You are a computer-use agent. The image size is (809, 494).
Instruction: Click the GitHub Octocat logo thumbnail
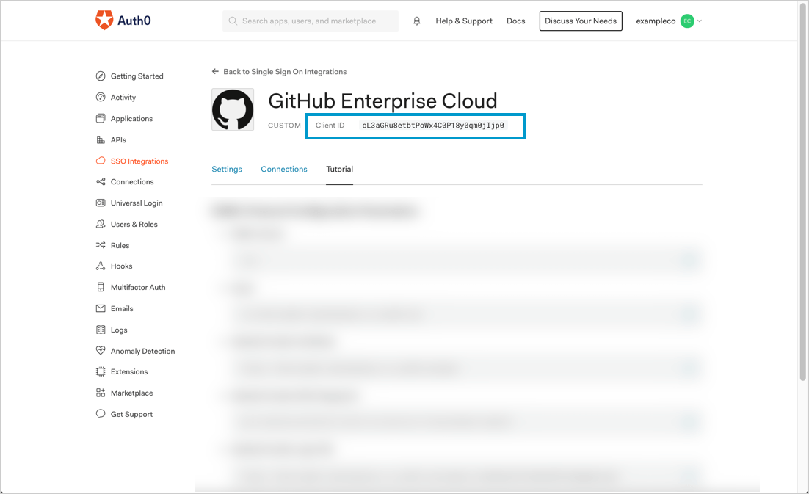[233, 109]
